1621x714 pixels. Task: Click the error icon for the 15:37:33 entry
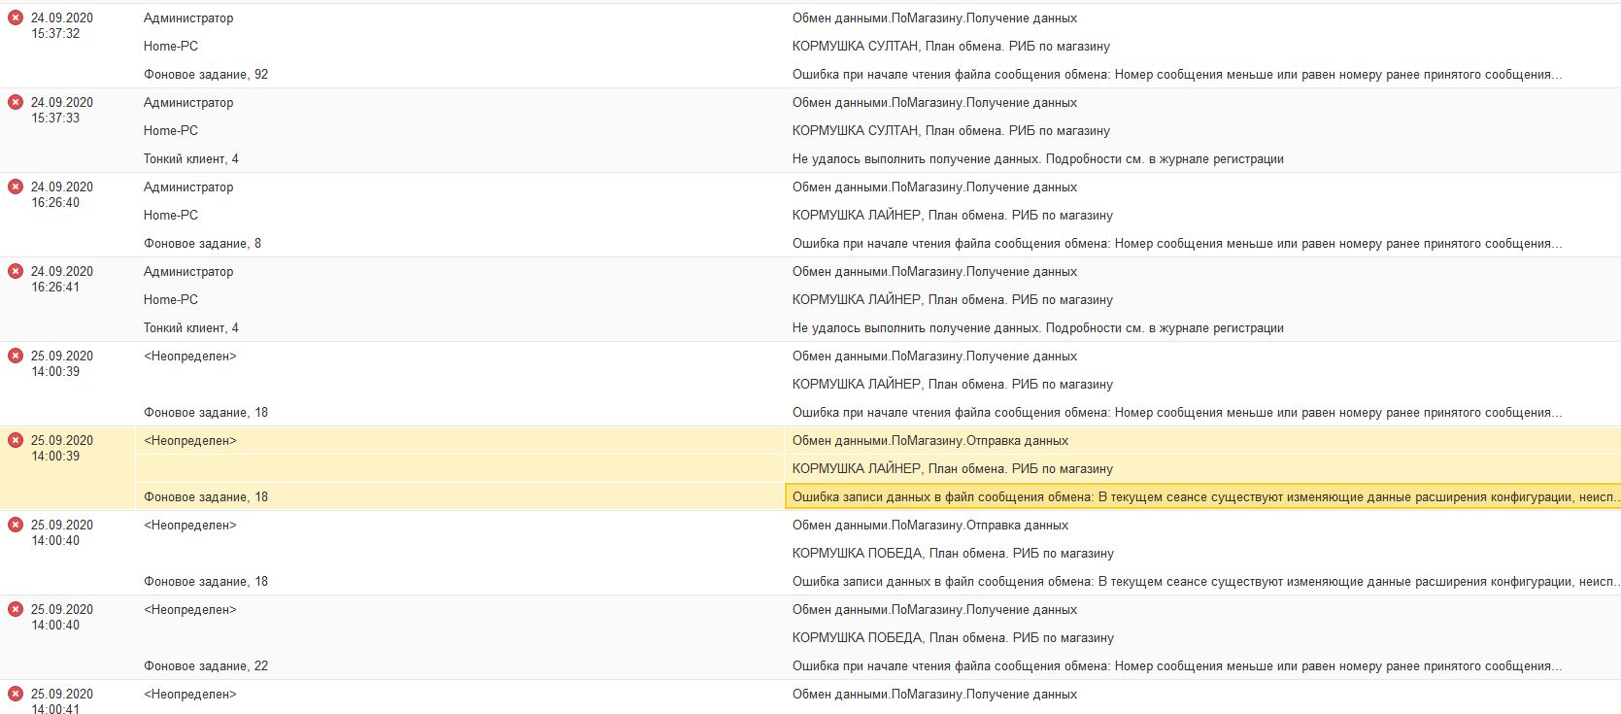[x=16, y=103]
